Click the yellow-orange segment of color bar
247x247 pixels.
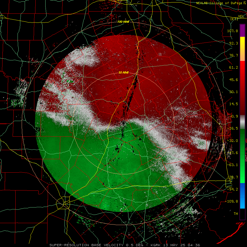pos(242,49)
